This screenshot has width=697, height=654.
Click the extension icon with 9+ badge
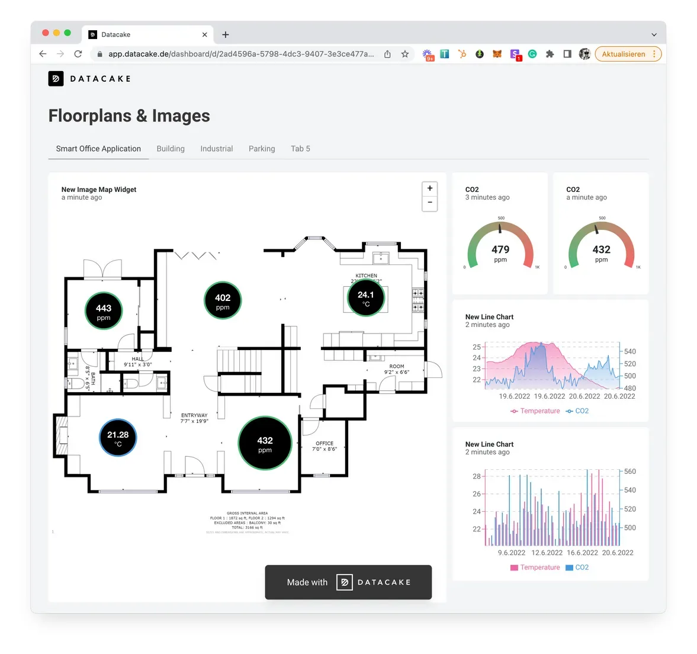point(428,54)
